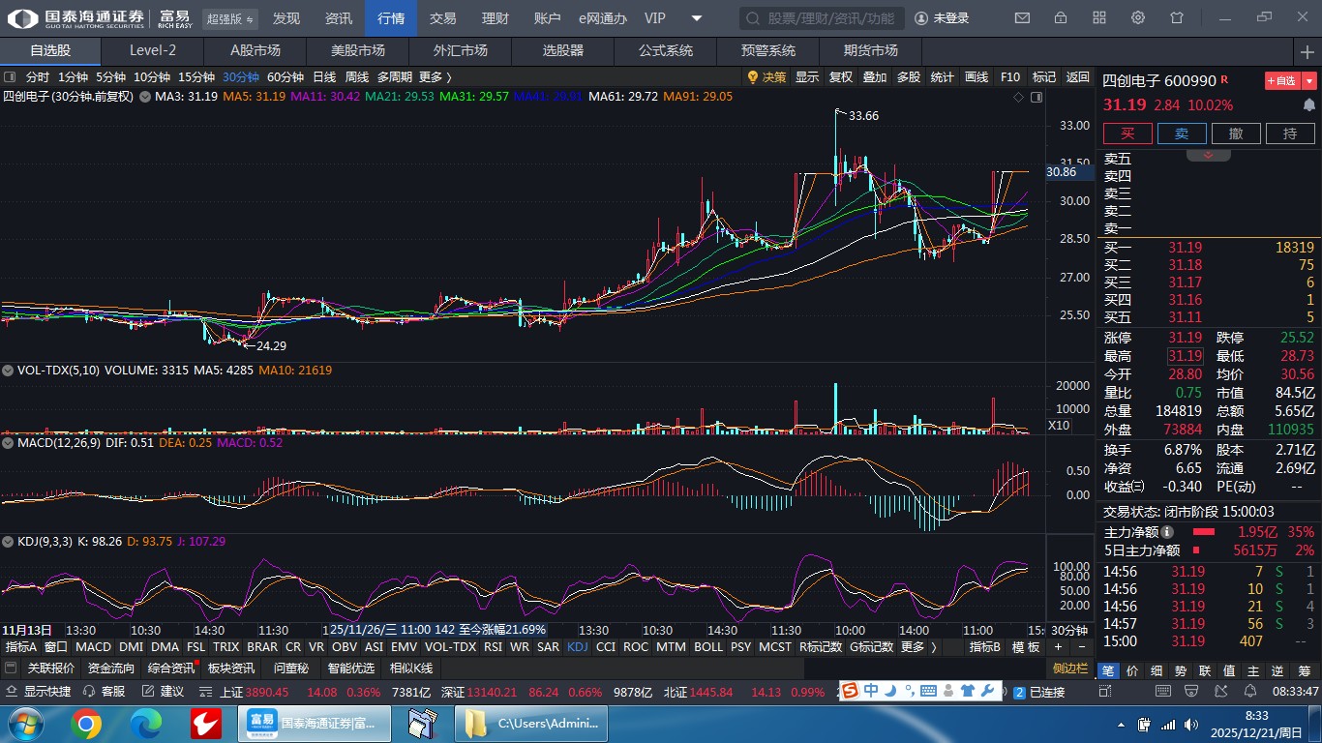The height and width of the screenshot is (743, 1322).
Task: Click the Chrome icon in the taskbar
Action: pos(85,723)
